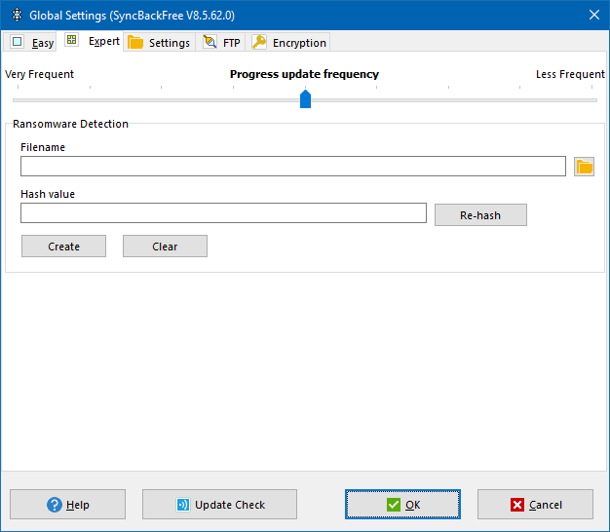Image resolution: width=610 pixels, height=532 pixels.
Task: Cancel the Global Settings dialog
Action: (535, 505)
